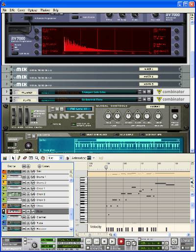The width and height of the screenshot is (196, 252).
Task: Click the NN-XT Master Volume knob
Action: [x=175, y=116]
